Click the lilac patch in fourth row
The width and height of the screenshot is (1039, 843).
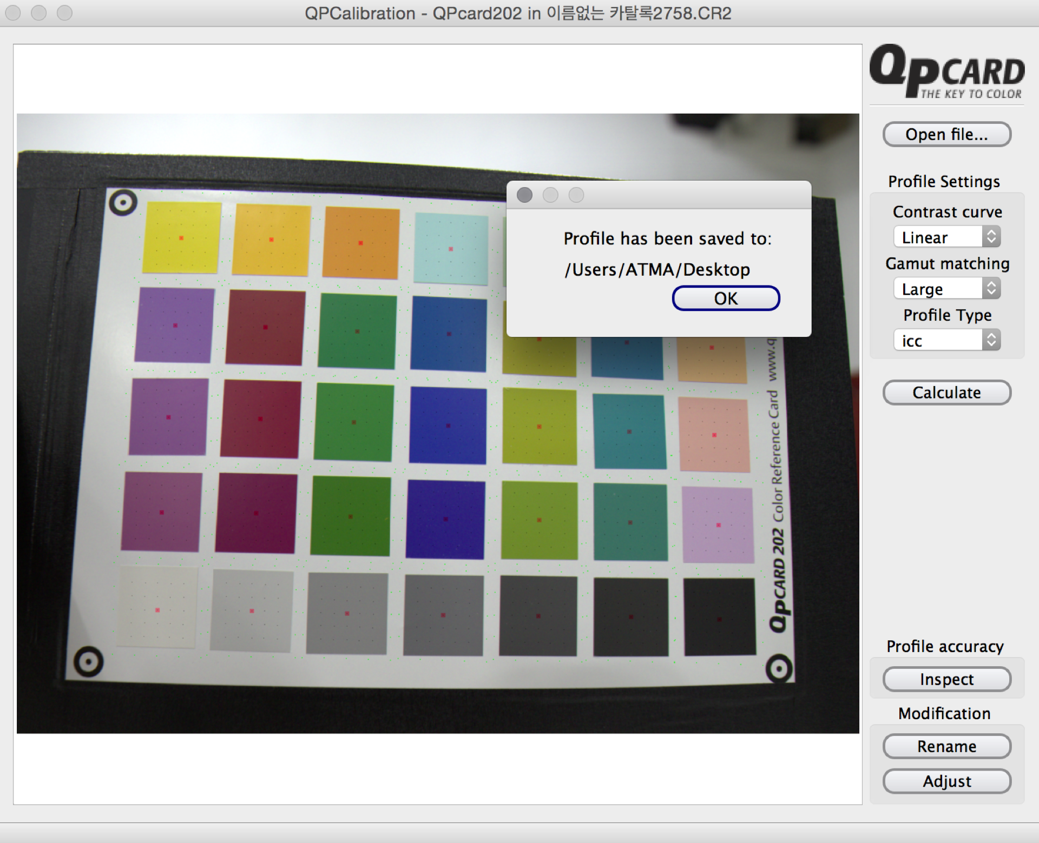point(718,525)
